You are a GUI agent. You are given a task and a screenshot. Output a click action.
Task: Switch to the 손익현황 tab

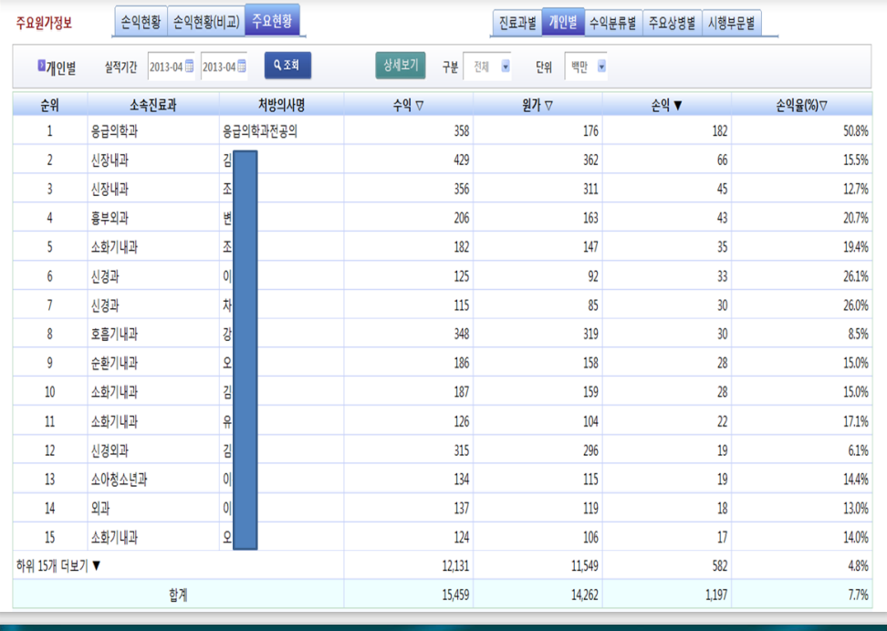click(141, 22)
